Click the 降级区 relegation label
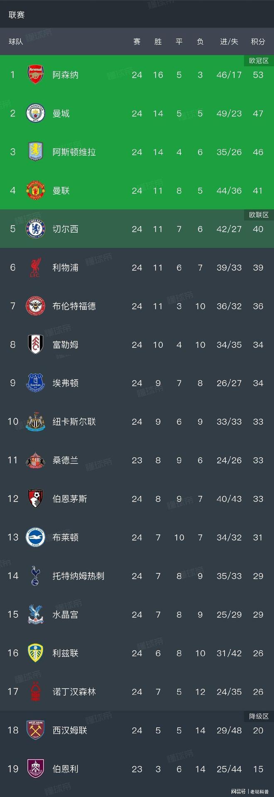The image size is (274, 797). (x=258, y=715)
